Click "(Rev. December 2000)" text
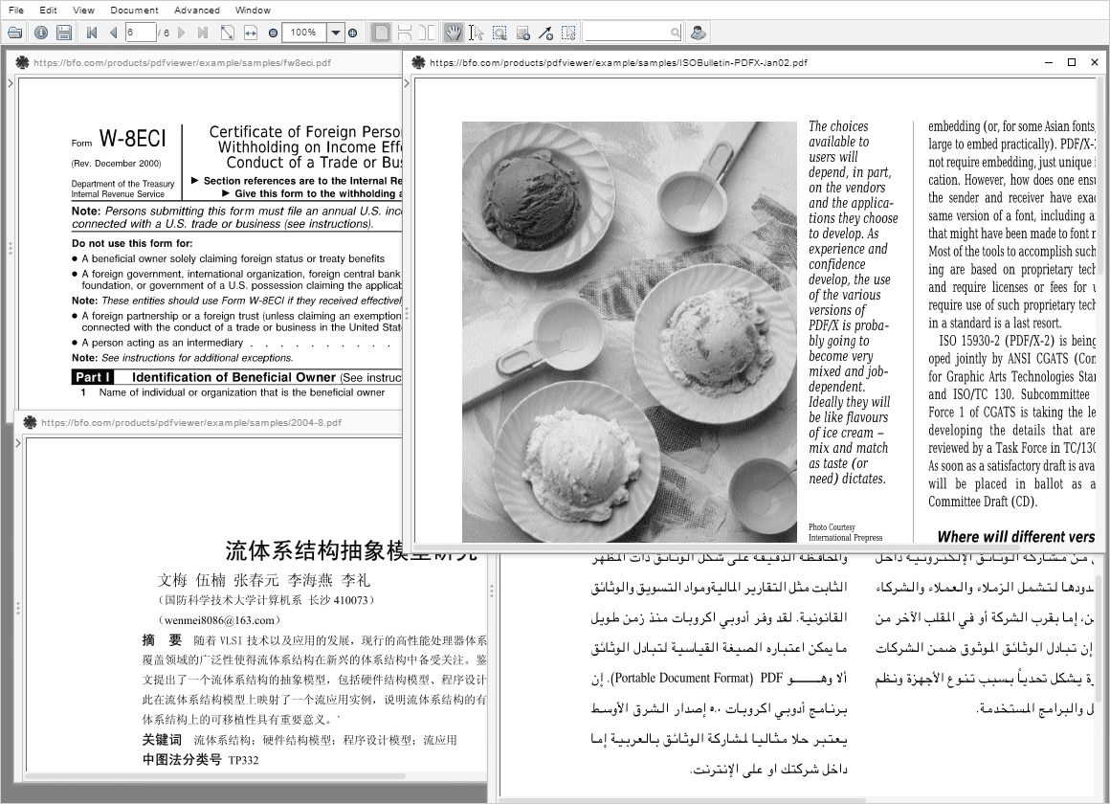 click(116, 163)
